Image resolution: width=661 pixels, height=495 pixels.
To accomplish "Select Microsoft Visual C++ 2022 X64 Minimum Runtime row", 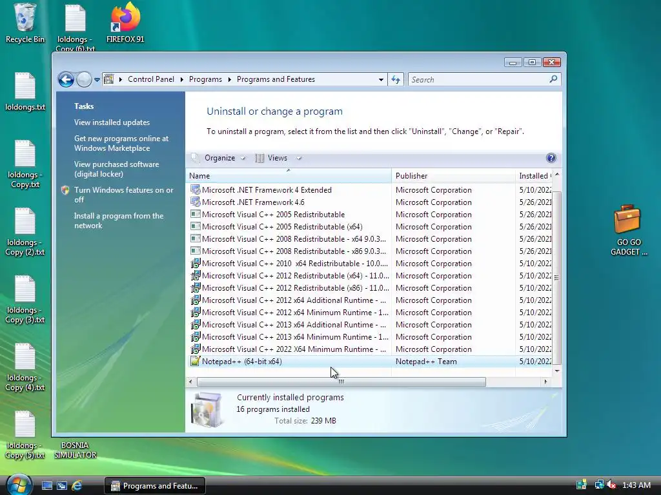I will click(369, 349).
